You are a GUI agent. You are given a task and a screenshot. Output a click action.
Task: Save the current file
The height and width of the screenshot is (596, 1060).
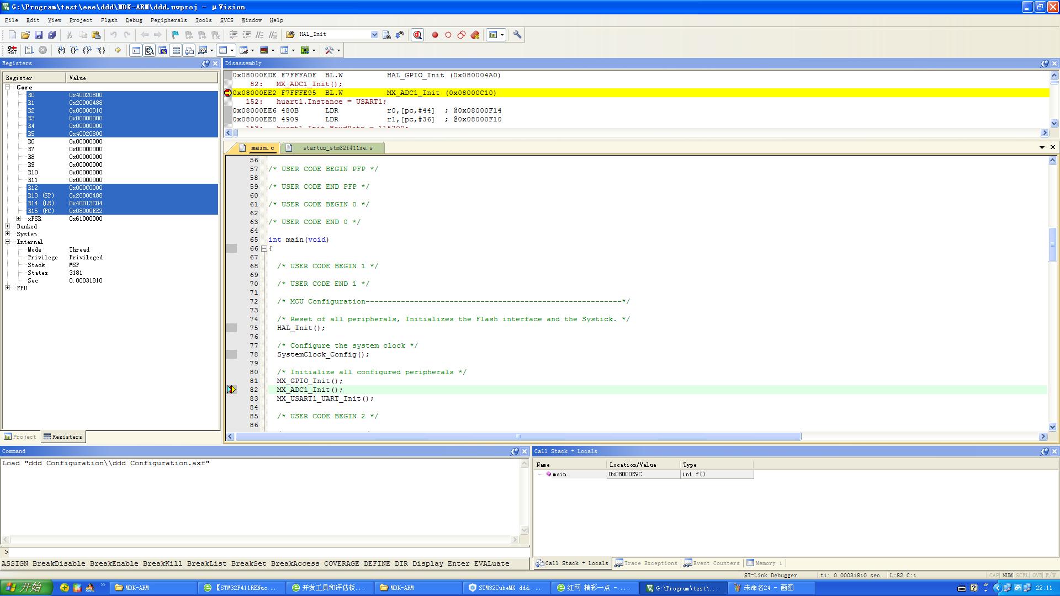click(39, 35)
